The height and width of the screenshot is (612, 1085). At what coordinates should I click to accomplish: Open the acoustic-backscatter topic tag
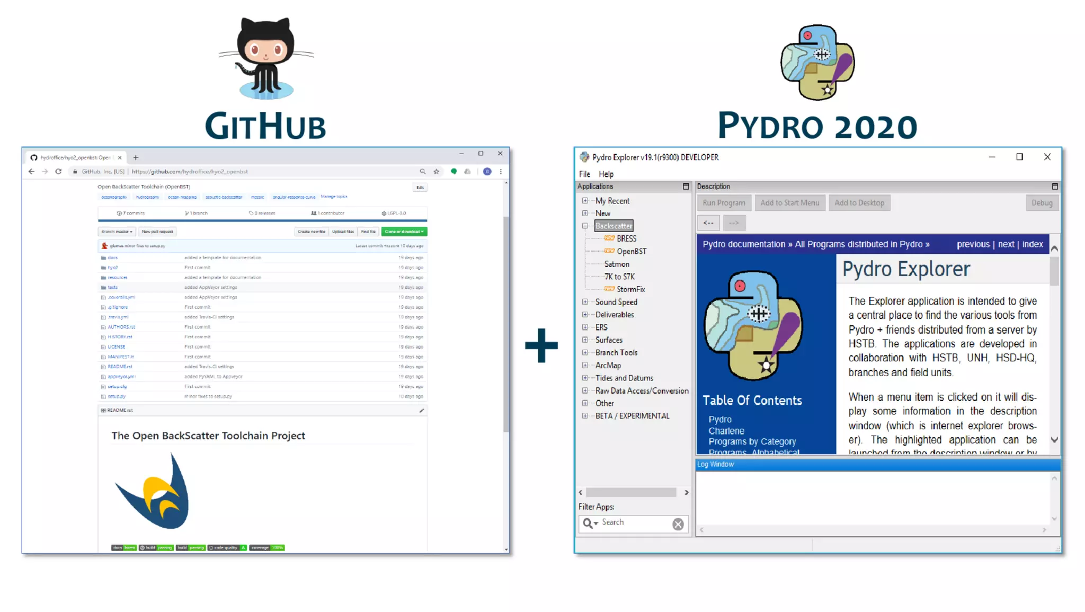[224, 197]
